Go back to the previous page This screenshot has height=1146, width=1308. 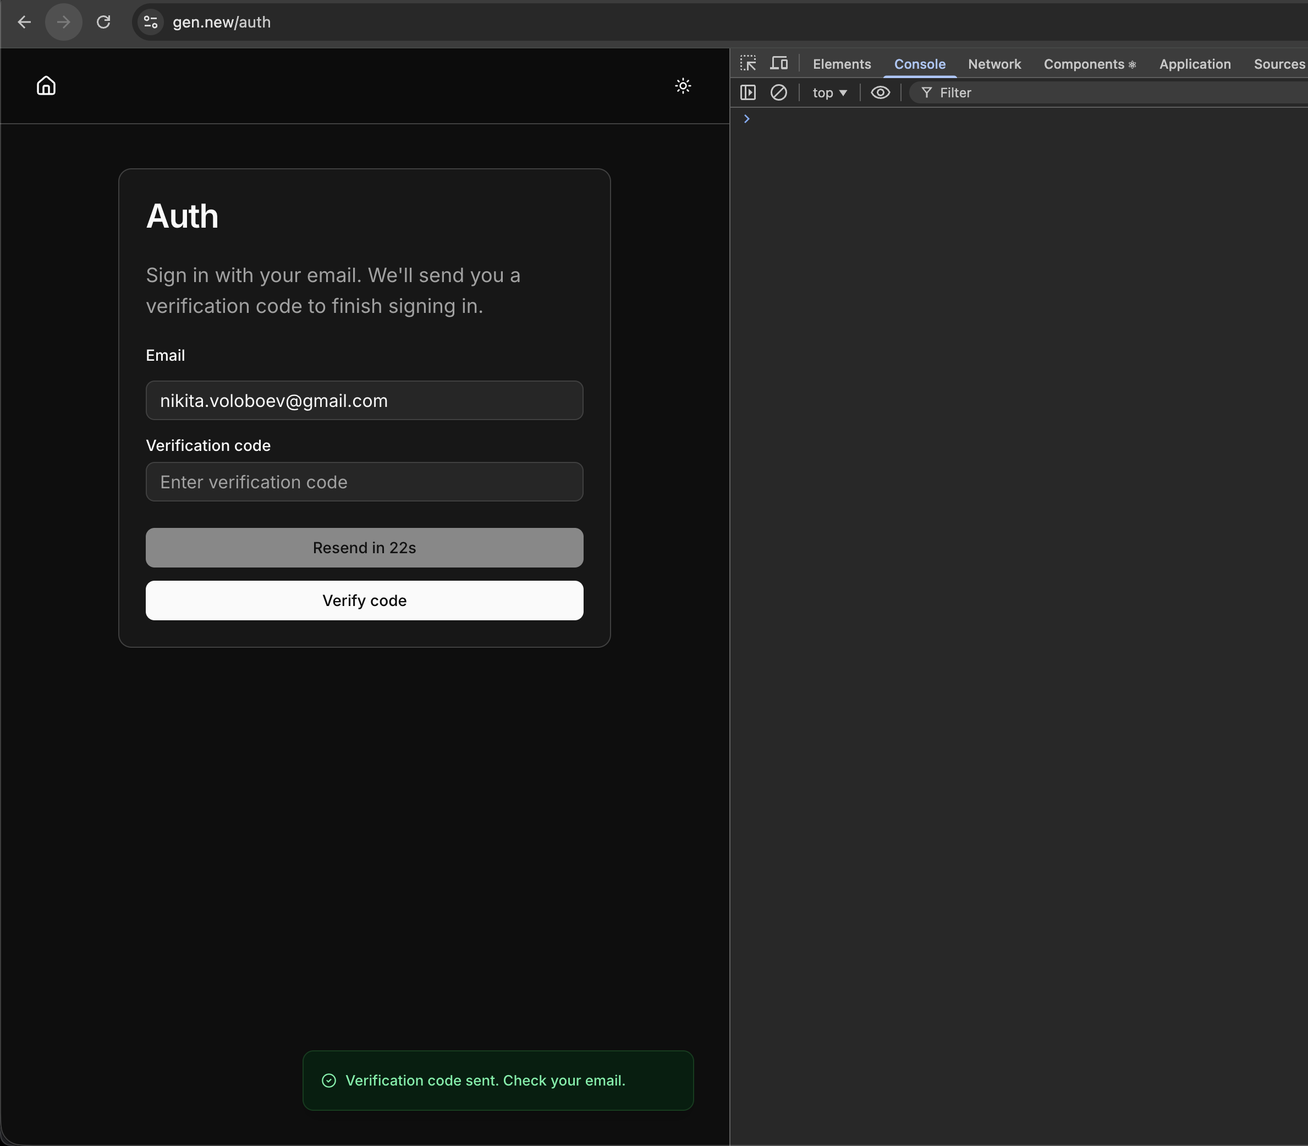pos(24,23)
